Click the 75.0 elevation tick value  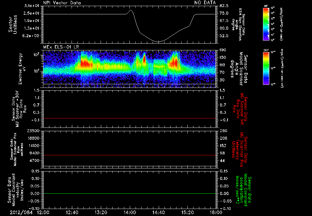tap(224, 13)
